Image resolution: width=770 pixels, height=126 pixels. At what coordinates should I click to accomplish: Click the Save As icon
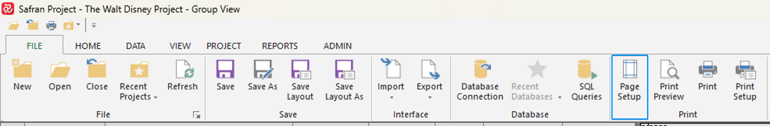[263, 69]
